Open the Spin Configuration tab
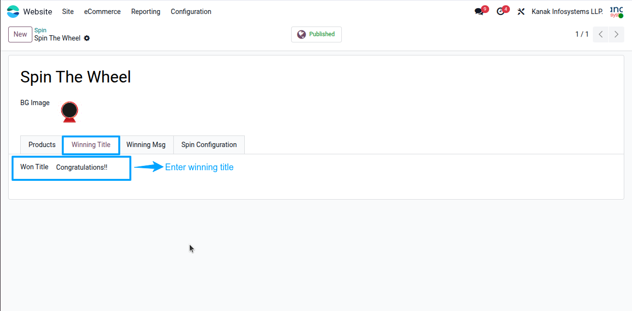 point(209,145)
